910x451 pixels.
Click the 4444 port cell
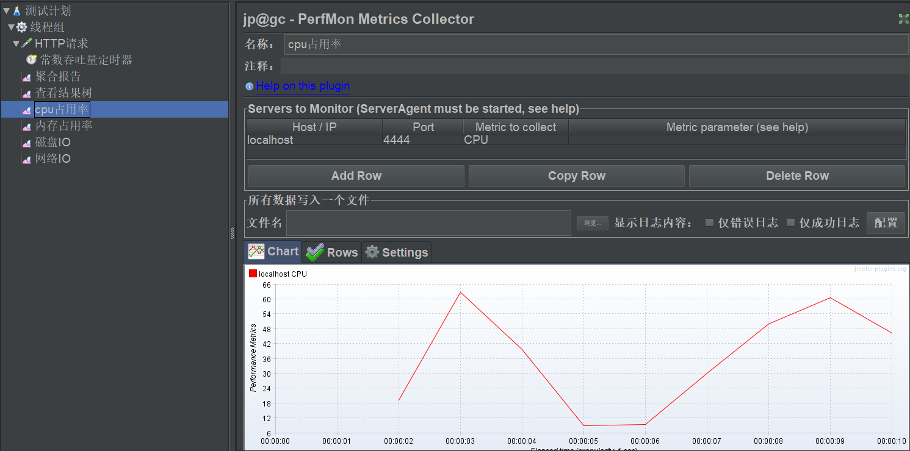[x=422, y=140]
